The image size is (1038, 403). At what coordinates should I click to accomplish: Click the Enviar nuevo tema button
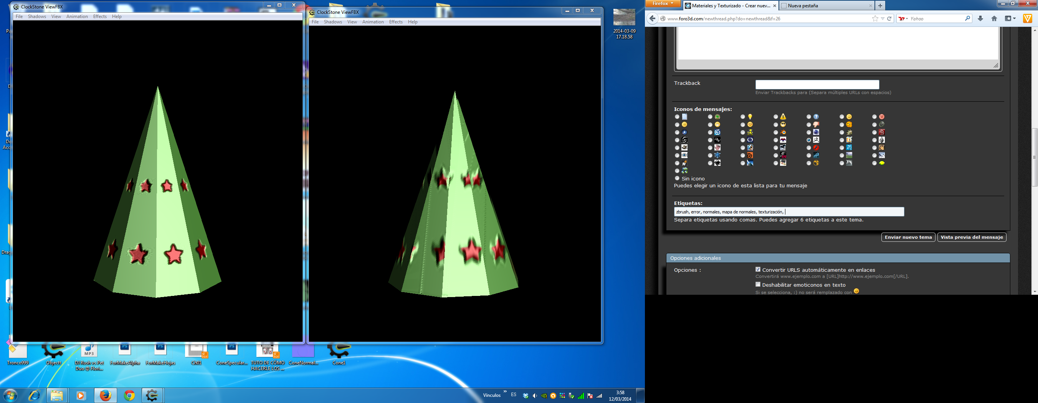908,237
